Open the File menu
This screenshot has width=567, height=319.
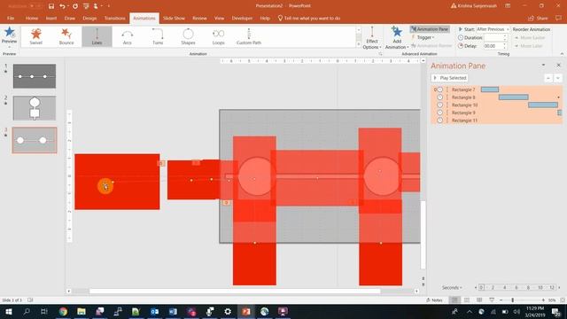pyautogui.click(x=11, y=18)
